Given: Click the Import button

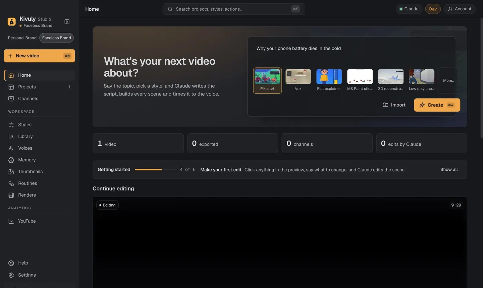Looking at the screenshot, I should coord(394,105).
